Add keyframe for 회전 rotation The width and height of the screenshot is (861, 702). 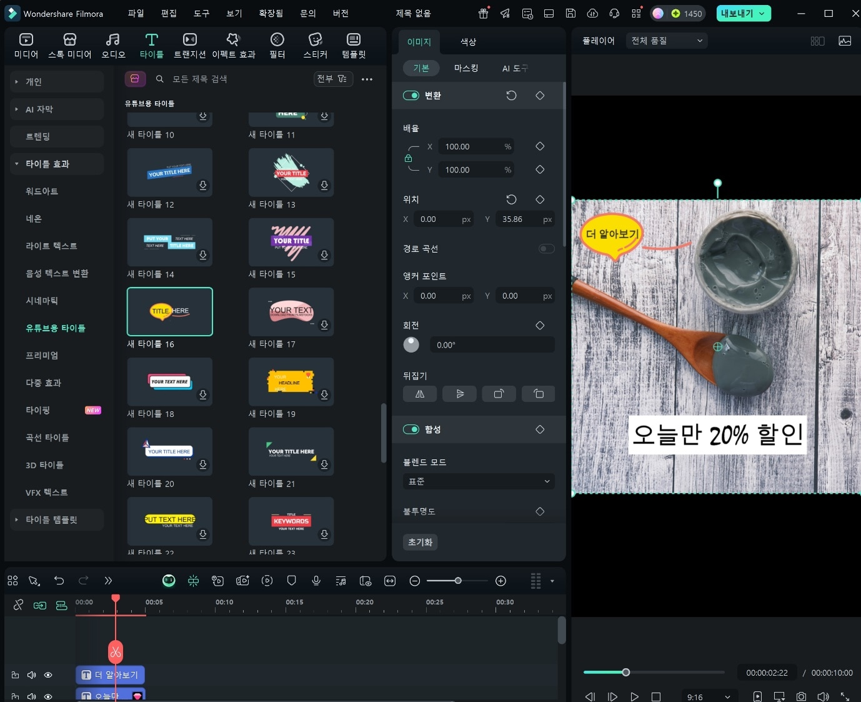pos(540,325)
